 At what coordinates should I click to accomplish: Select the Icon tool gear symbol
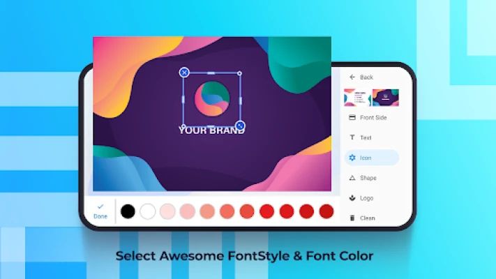click(x=352, y=158)
